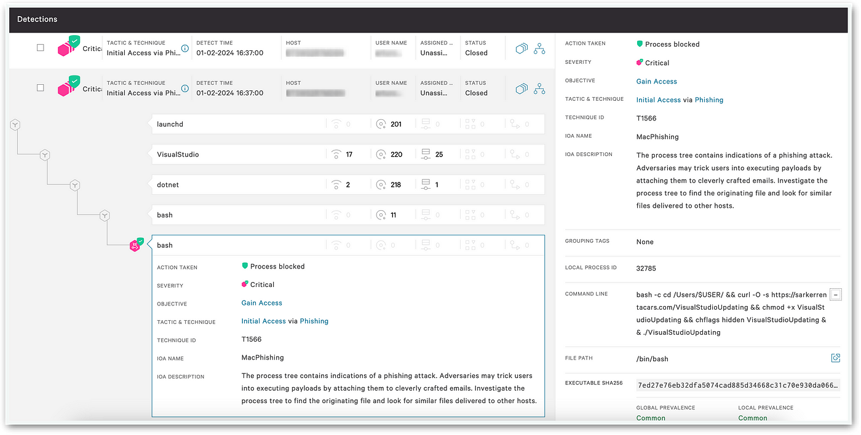This screenshot has height=435, width=861.
Task: Click the pink Critical icon in the bash details' Severity
Action: [x=245, y=284]
